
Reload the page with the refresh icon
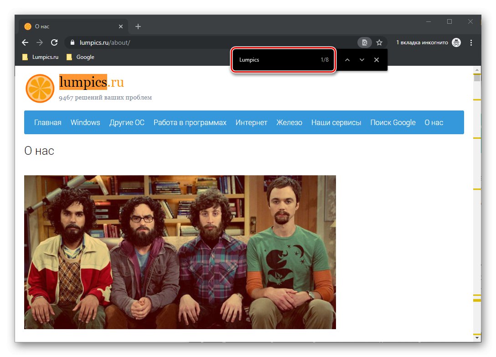54,42
